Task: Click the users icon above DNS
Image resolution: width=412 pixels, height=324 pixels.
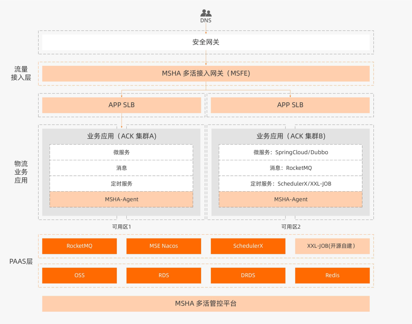Action: tap(206, 13)
